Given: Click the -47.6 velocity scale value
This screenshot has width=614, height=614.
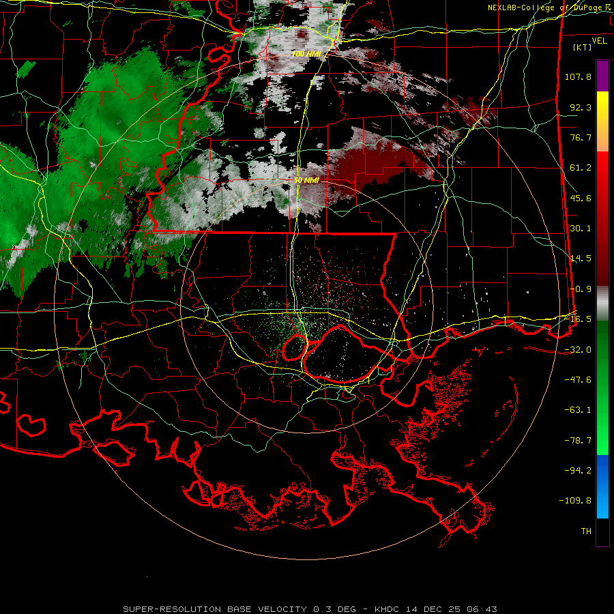Looking at the screenshot, I should [x=578, y=380].
